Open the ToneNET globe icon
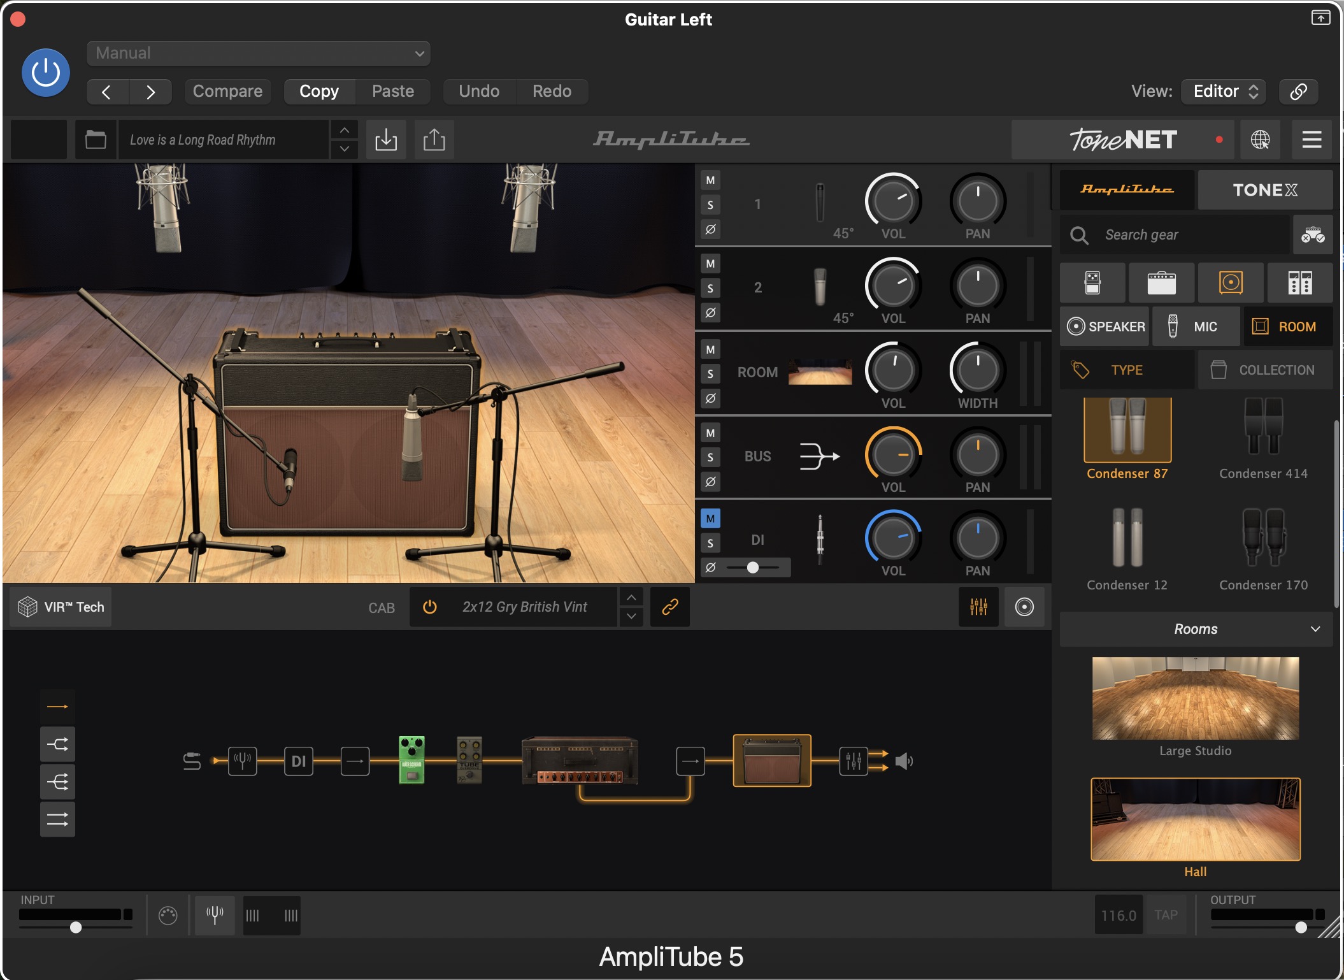The width and height of the screenshot is (1344, 980). pos(1260,140)
